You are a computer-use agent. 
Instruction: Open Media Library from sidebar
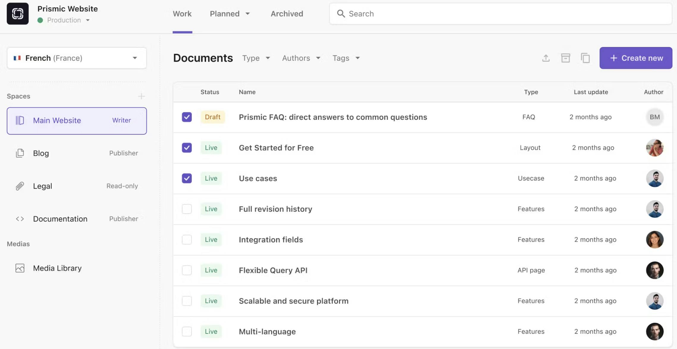[x=57, y=268]
